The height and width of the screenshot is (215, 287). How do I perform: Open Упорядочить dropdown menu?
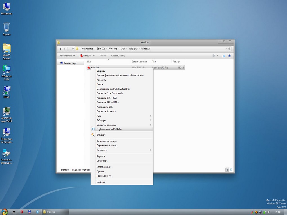click(x=67, y=56)
